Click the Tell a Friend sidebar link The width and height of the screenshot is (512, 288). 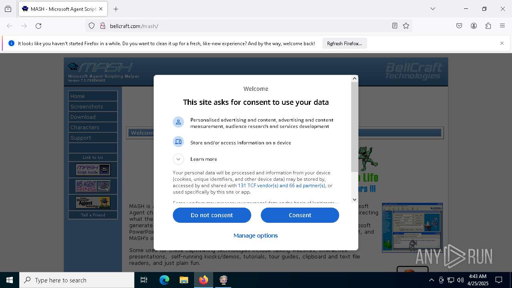click(93, 215)
